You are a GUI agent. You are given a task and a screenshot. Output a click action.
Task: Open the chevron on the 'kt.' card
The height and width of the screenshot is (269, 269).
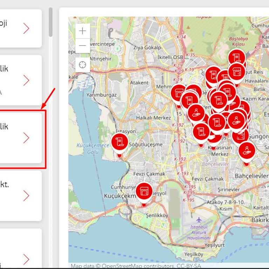(26, 195)
